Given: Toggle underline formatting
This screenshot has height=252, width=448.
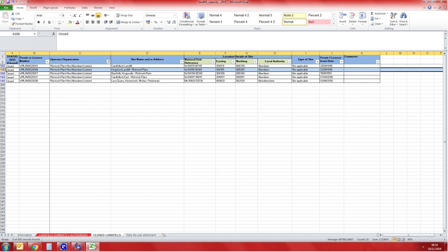Looking at the screenshot, I should (x=49, y=22).
